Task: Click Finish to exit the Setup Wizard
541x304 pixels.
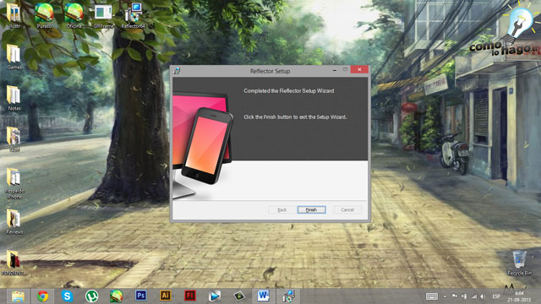Action: [312, 209]
